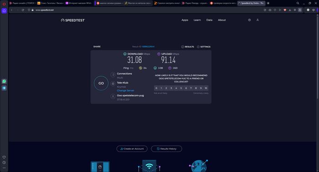
Task: Click Create an Account button
Action: click(132, 149)
